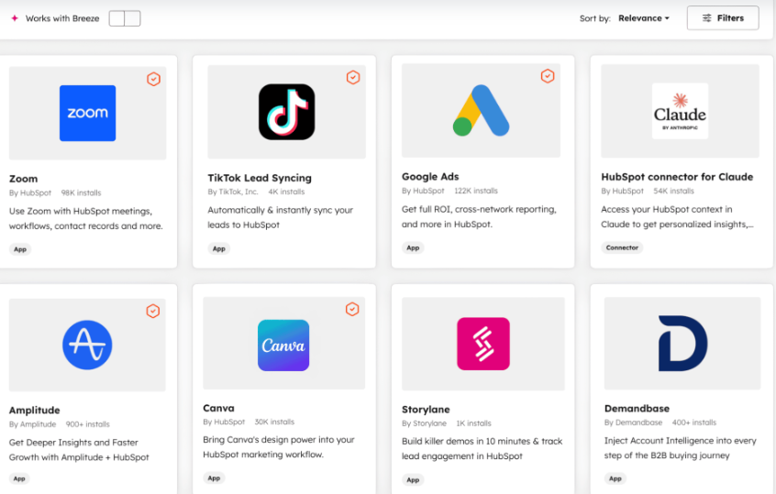The width and height of the screenshot is (776, 494).
Task: Click the App tag on TikTok card
Action: point(218,248)
